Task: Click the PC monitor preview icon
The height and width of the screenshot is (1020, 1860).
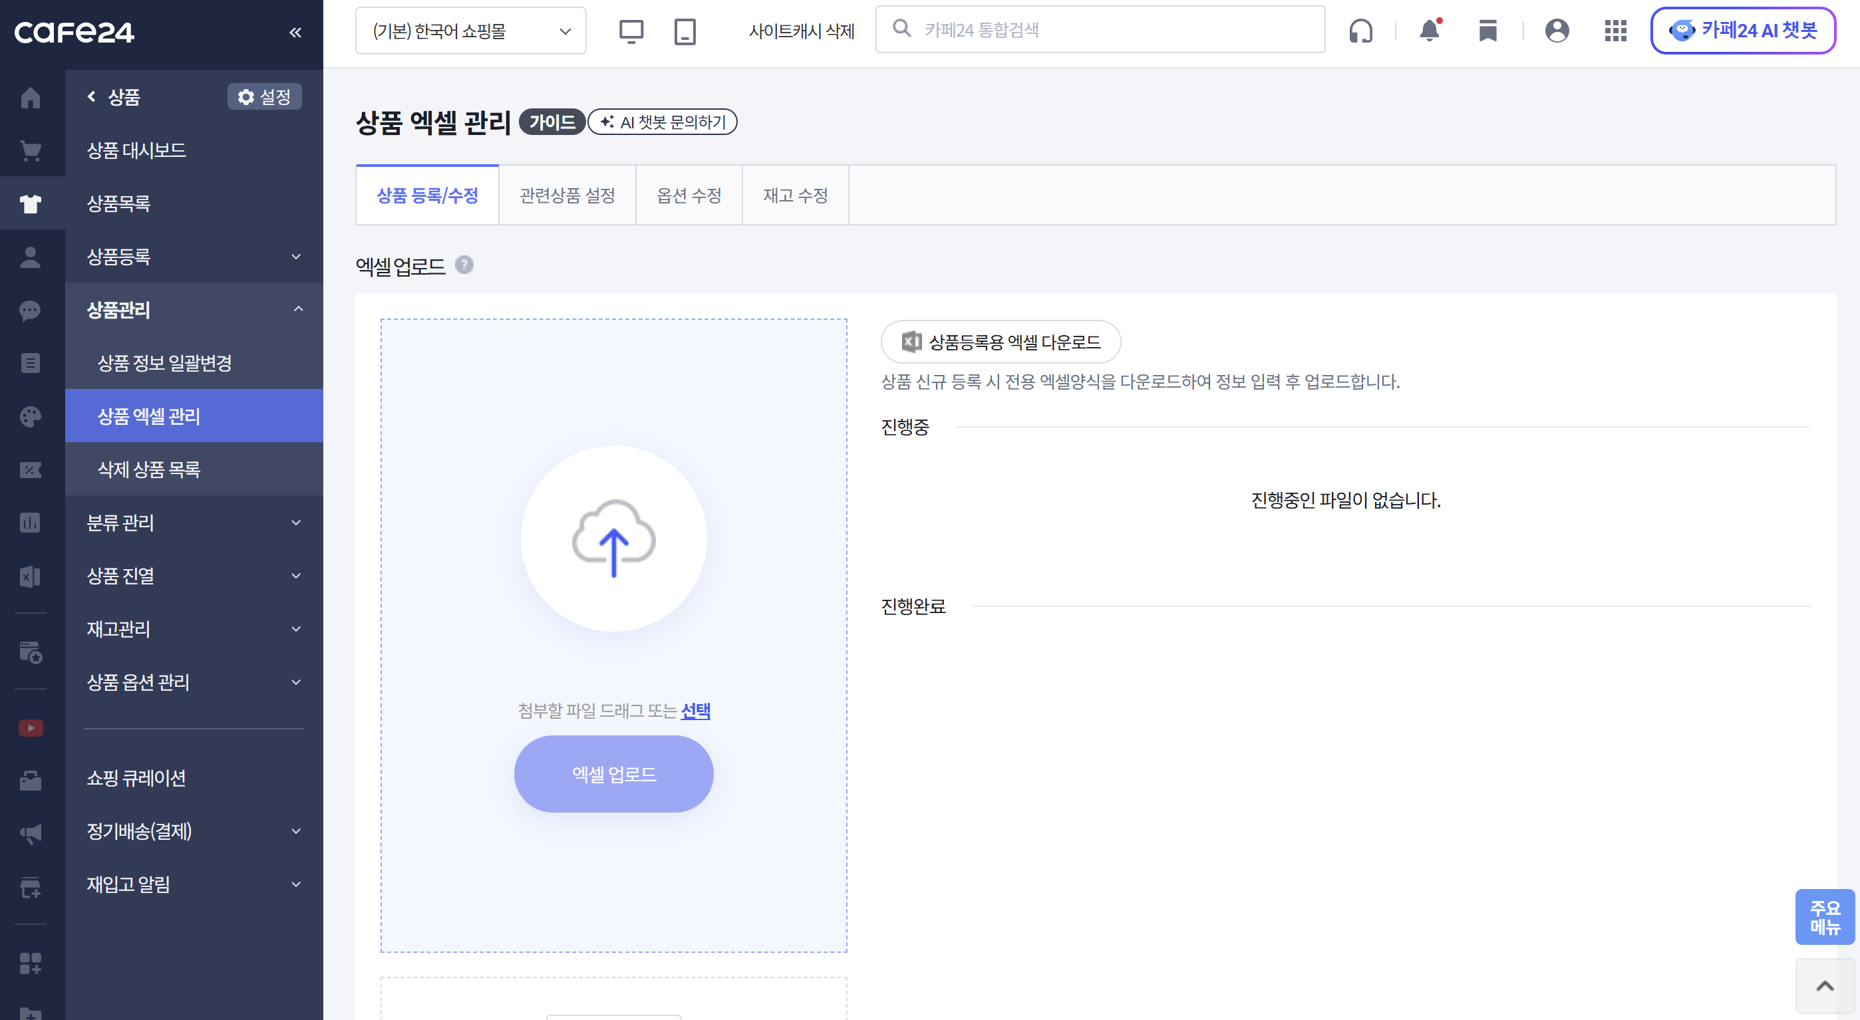Action: point(631,31)
